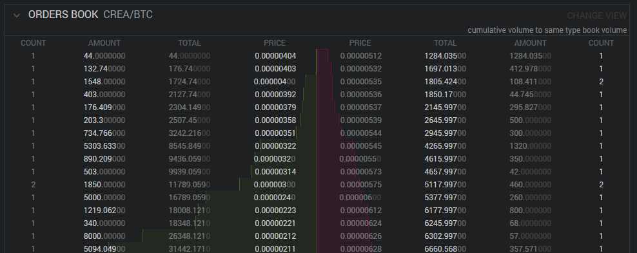This screenshot has height=253, width=637.
Task: Click bid amount 1219.06200
Action: (104, 211)
